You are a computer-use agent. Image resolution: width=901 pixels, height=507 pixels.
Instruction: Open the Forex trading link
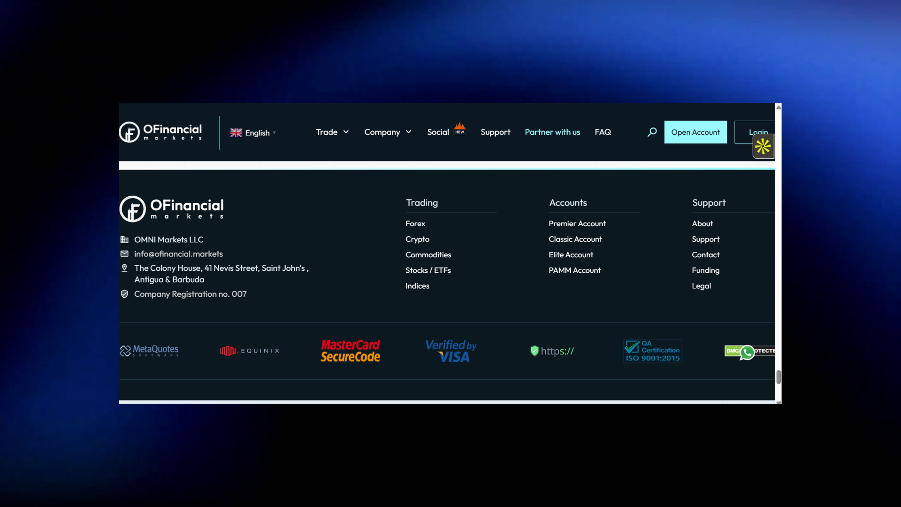[x=415, y=223]
